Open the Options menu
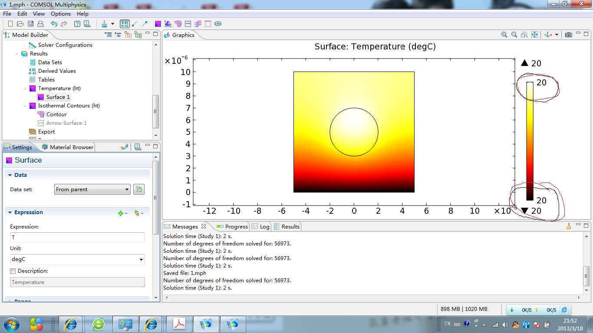This screenshot has width=593, height=333. [60, 14]
